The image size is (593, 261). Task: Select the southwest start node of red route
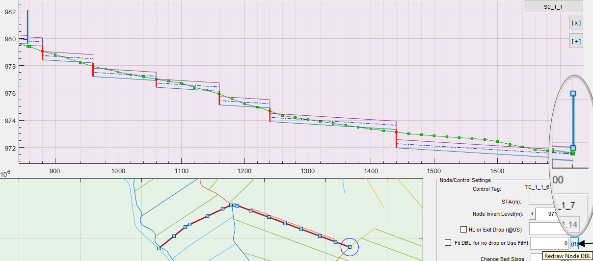click(x=159, y=249)
